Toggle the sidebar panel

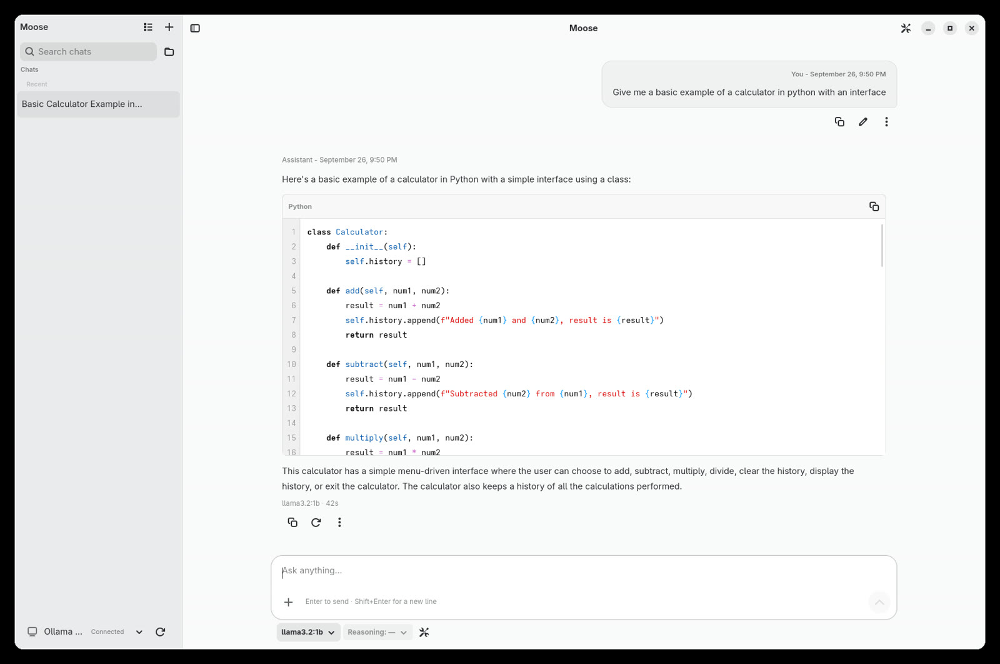tap(195, 28)
